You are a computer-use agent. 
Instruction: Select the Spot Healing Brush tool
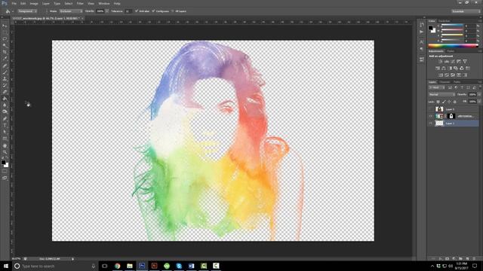(5, 65)
